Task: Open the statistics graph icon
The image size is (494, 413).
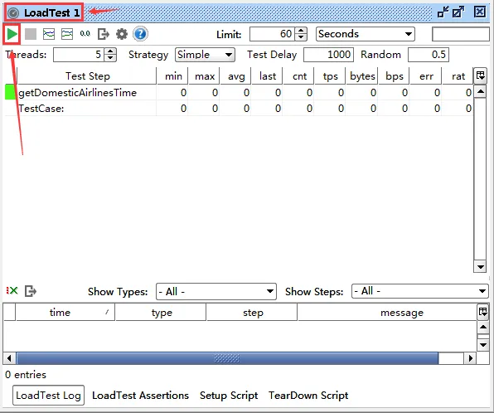Action: click(x=49, y=34)
